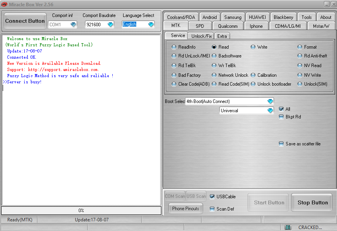Click the Ready(MTK) status text
The height and width of the screenshot is (231, 337).
pos(20,219)
